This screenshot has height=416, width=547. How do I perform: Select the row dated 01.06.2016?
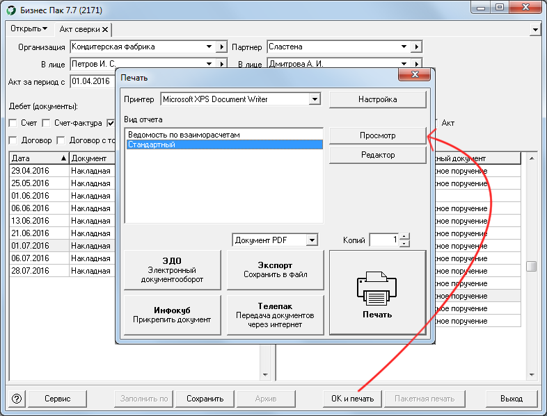coord(63,196)
